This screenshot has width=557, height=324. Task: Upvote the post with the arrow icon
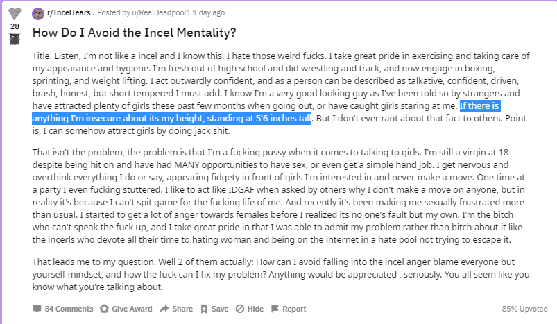click(x=15, y=14)
